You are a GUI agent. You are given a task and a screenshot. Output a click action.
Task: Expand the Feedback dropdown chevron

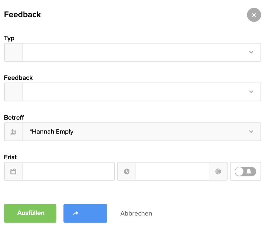(251, 92)
